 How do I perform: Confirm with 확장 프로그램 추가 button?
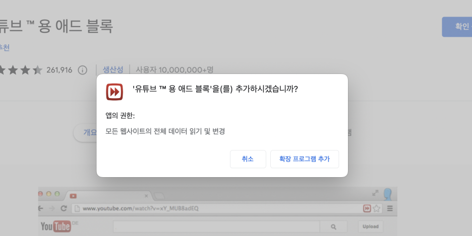pyautogui.click(x=305, y=159)
